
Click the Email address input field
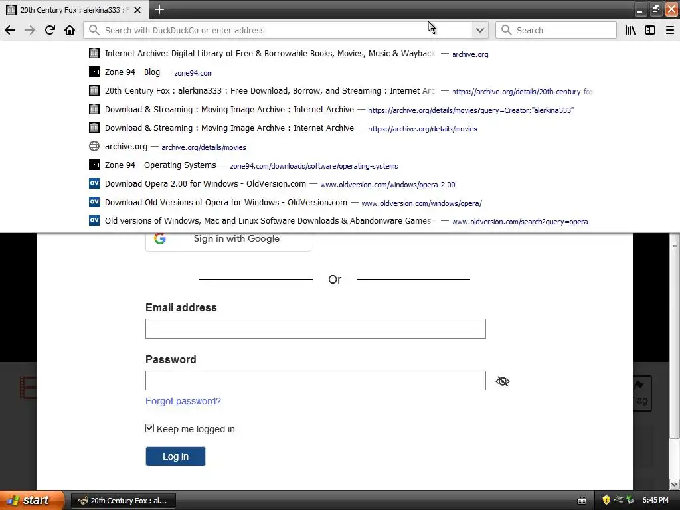[x=315, y=329]
